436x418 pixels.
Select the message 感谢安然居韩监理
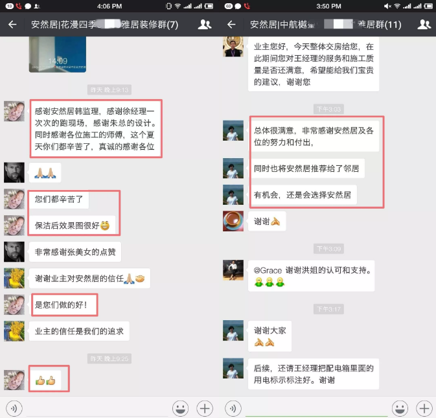(x=96, y=129)
